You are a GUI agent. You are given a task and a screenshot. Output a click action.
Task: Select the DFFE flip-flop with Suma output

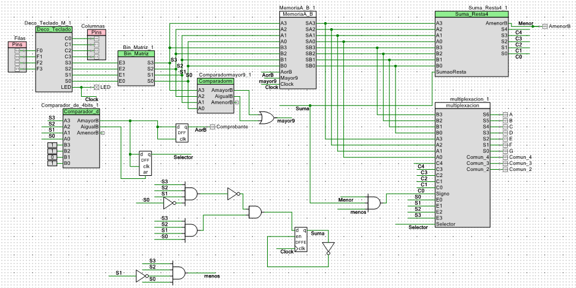302,241
